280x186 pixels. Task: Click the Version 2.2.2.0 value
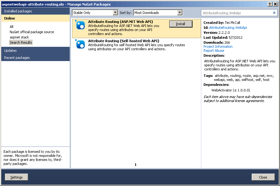pyautogui.click(x=224, y=33)
